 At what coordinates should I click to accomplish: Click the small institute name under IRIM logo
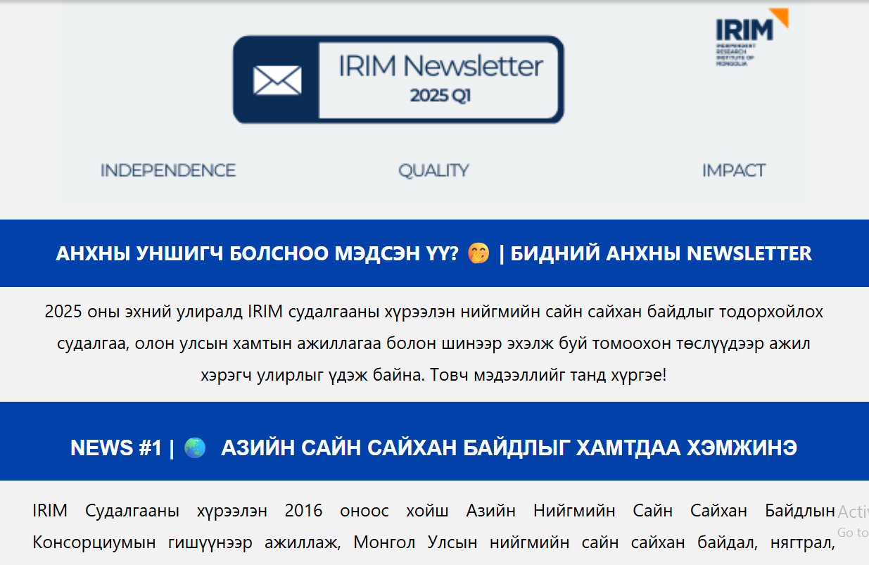pyautogui.click(x=735, y=55)
